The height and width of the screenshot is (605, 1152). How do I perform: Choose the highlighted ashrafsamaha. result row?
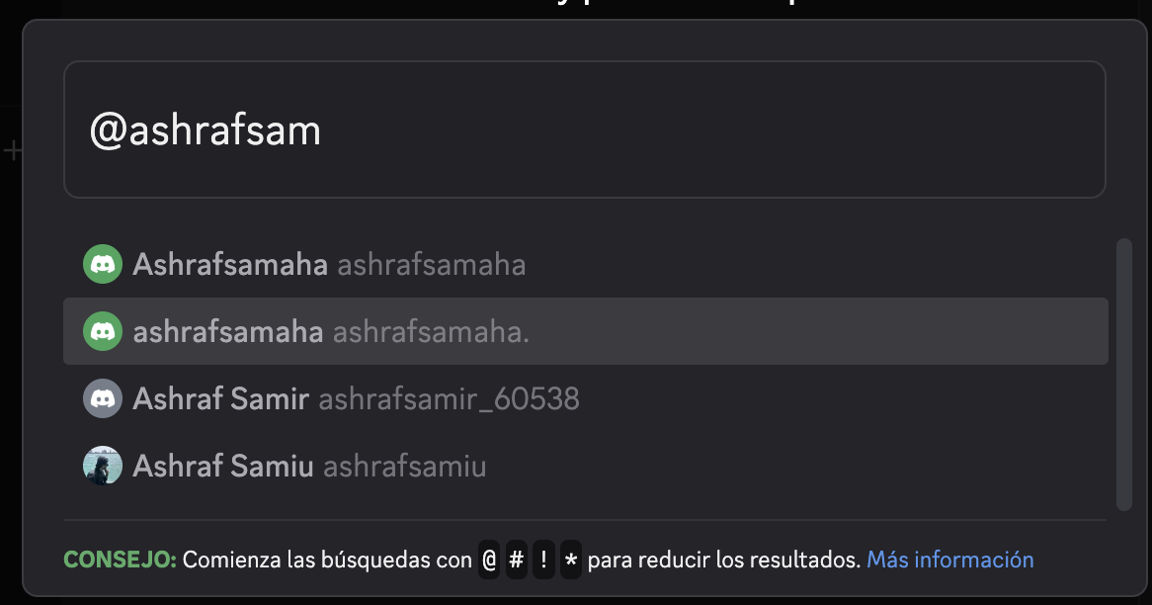click(x=585, y=331)
